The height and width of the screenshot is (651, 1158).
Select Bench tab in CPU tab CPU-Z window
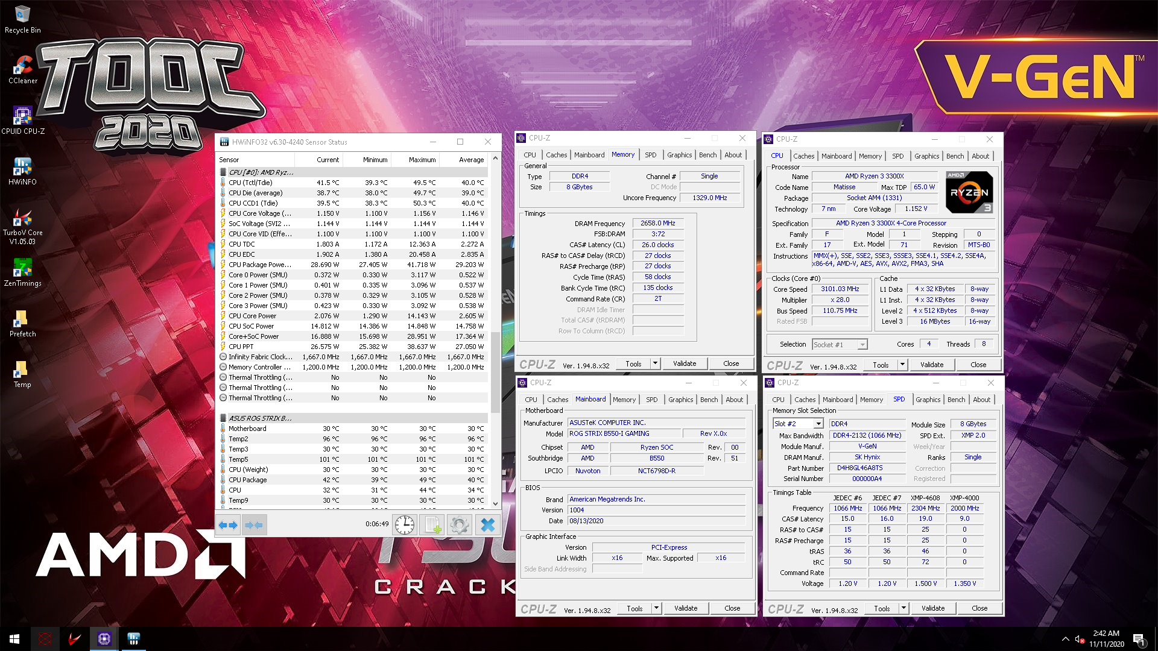[x=955, y=156]
